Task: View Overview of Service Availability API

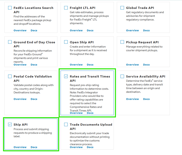Action: 133,99
